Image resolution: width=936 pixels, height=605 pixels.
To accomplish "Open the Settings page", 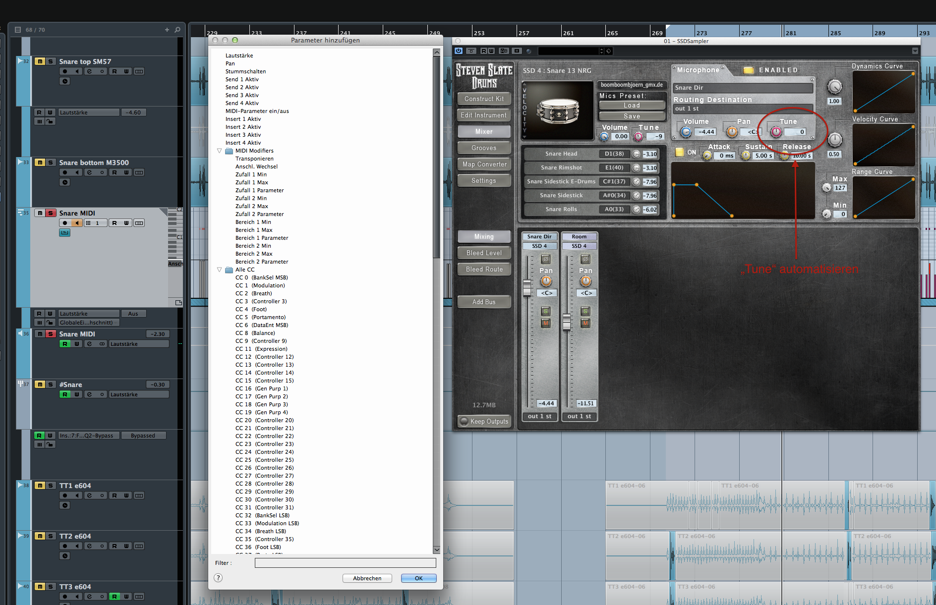I will (x=484, y=181).
